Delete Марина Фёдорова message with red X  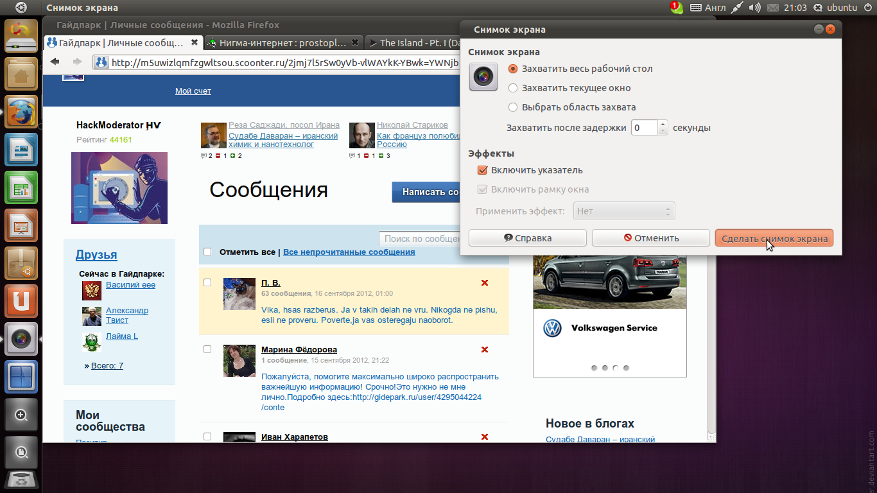[485, 350]
